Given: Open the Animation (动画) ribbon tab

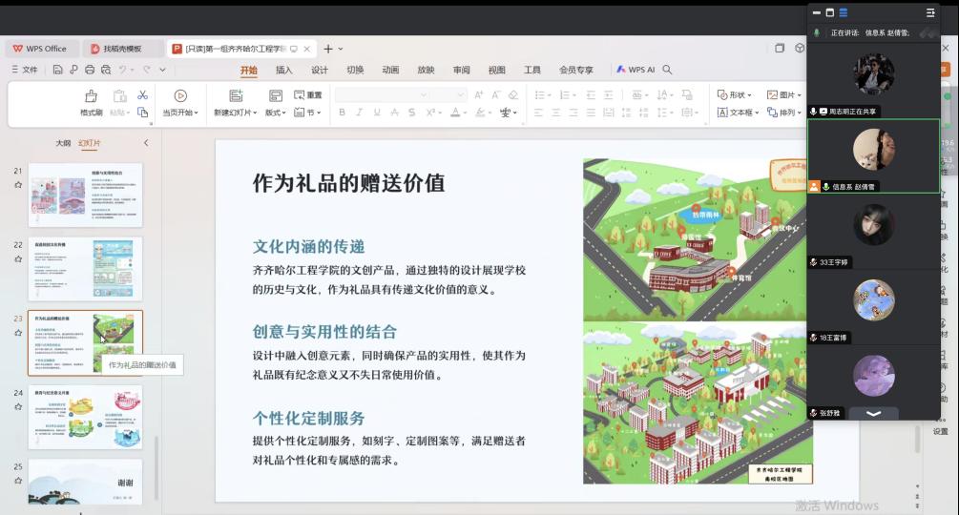Looking at the screenshot, I should click(390, 70).
